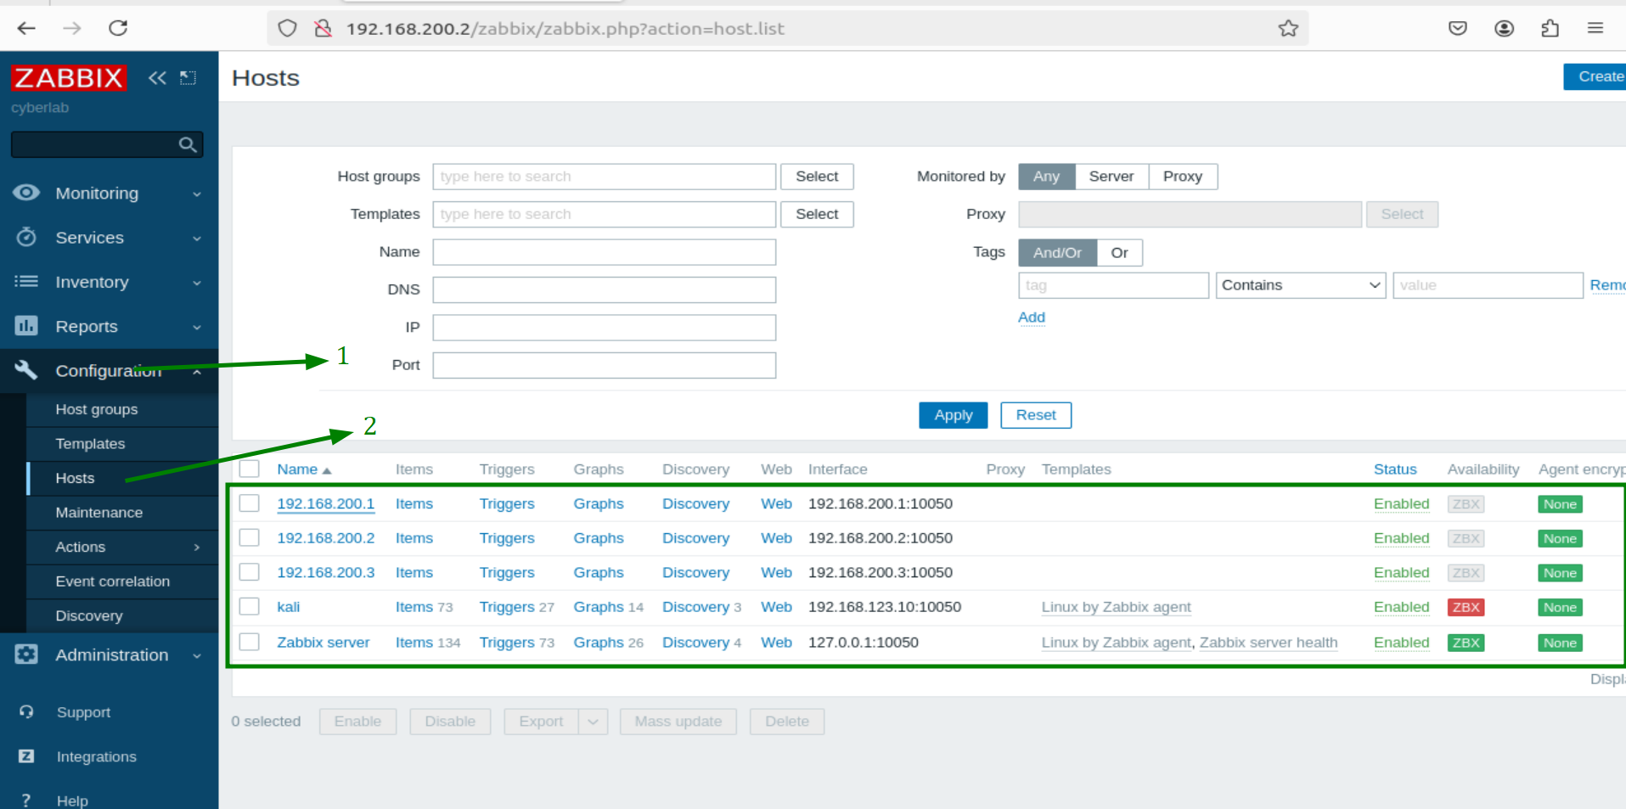Apply the host filter
This screenshot has width=1626, height=809.
(953, 415)
